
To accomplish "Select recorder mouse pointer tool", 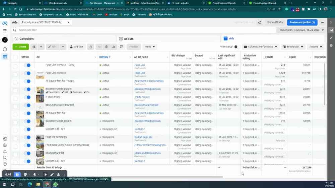I will (46, 175).
